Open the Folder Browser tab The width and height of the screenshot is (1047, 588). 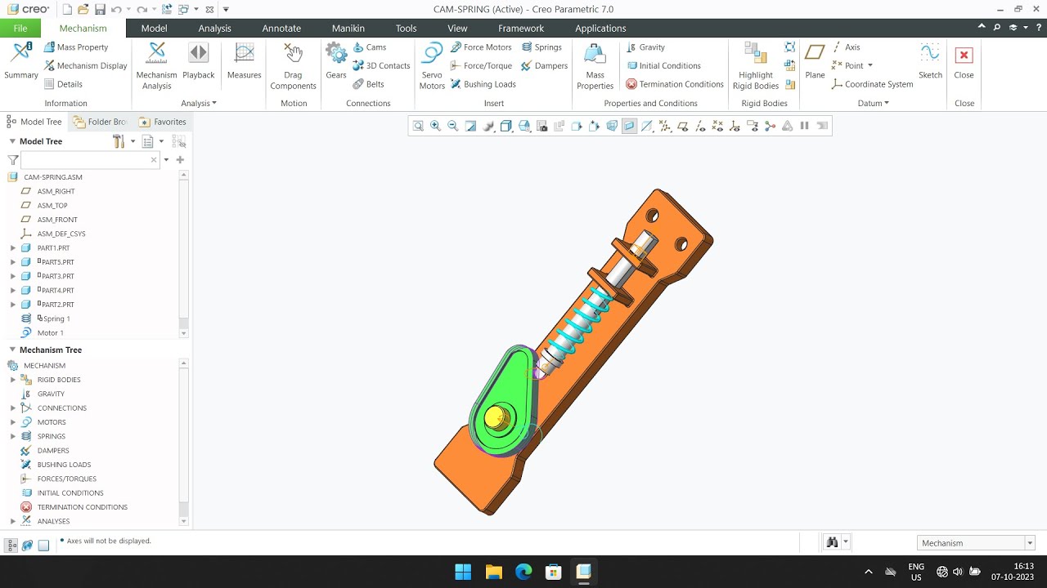[x=100, y=122]
